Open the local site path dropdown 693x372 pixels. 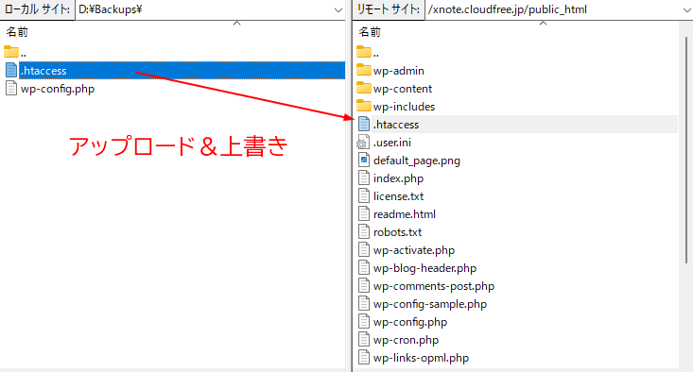click(x=338, y=9)
